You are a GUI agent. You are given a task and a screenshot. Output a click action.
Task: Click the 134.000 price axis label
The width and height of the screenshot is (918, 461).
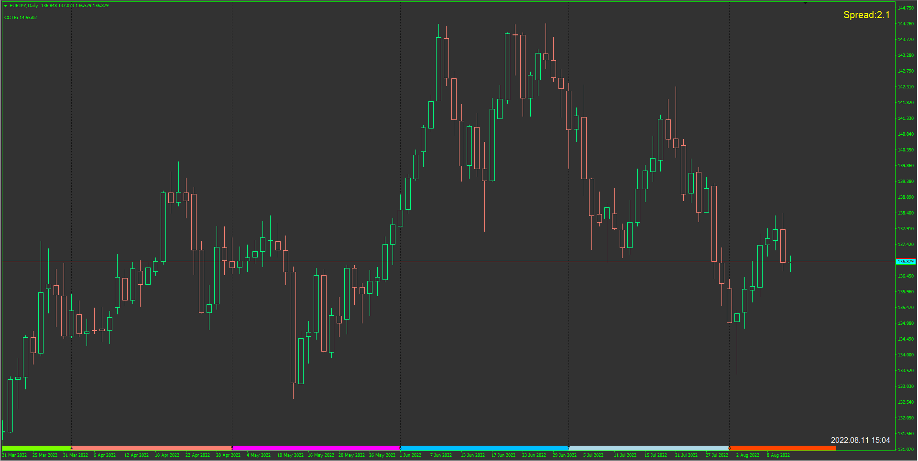(x=906, y=355)
